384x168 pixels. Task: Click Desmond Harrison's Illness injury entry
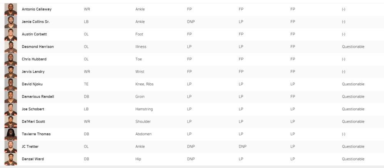point(141,47)
